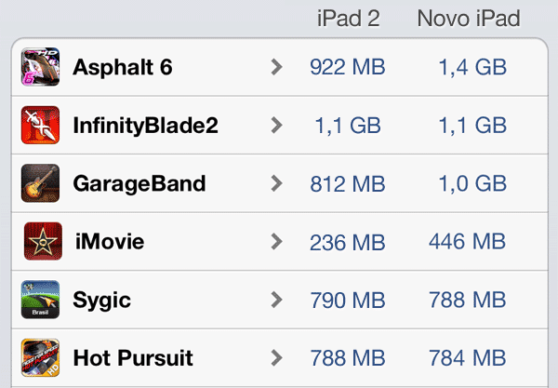Click the 1,4 GB size value
This screenshot has width=558, height=388.
tap(472, 68)
